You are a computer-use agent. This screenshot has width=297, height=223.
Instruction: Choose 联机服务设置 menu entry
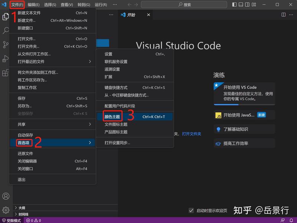135,62
